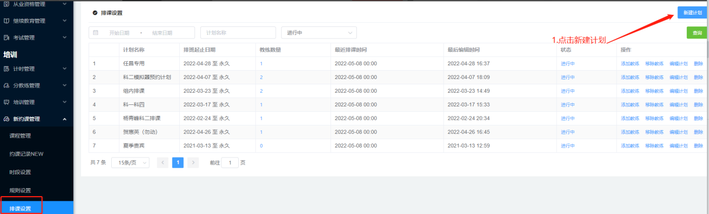The height and width of the screenshot is (214, 709).
Task: Click the 从业资格管理 sidebar icon
Action: point(6,4)
